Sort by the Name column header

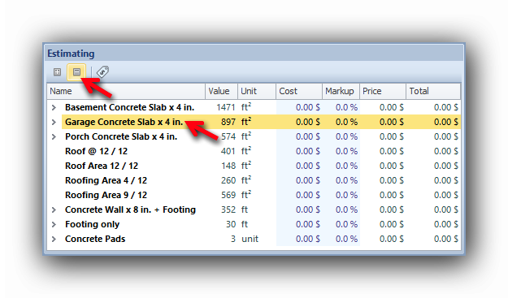[126, 91]
